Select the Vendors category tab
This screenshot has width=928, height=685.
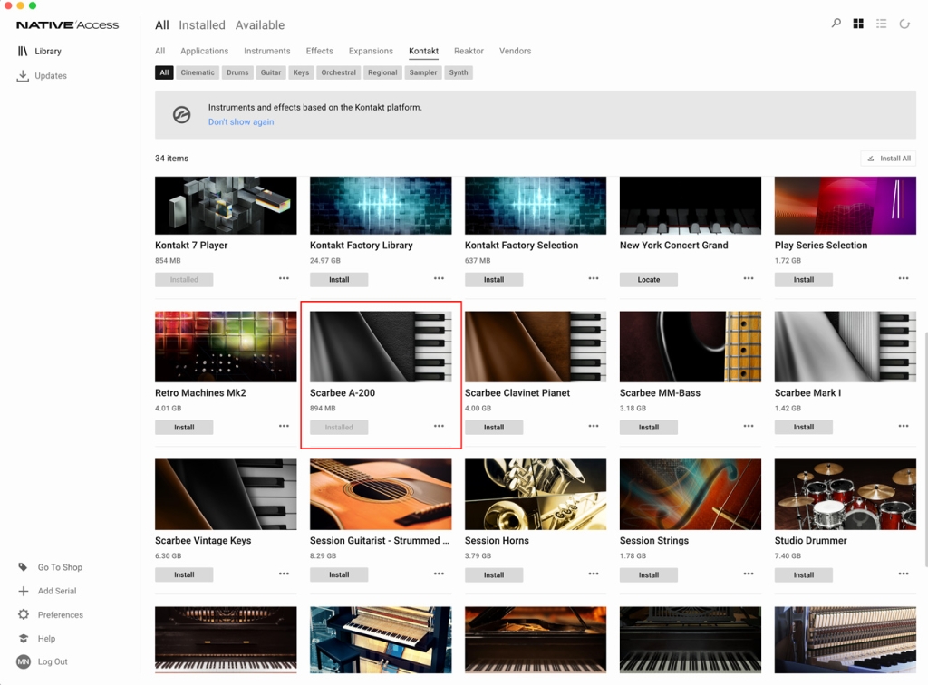(x=515, y=51)
